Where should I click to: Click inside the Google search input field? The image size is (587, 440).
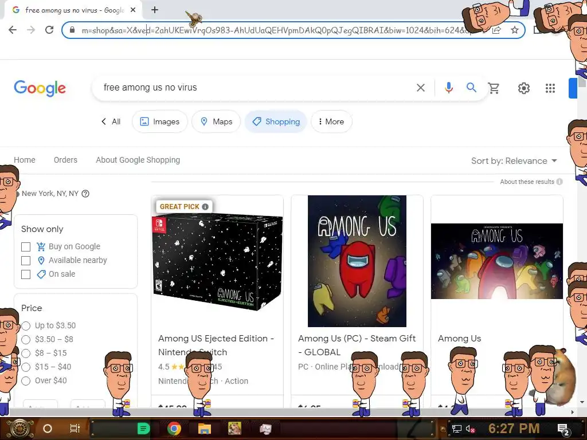[x=255, y=88]
